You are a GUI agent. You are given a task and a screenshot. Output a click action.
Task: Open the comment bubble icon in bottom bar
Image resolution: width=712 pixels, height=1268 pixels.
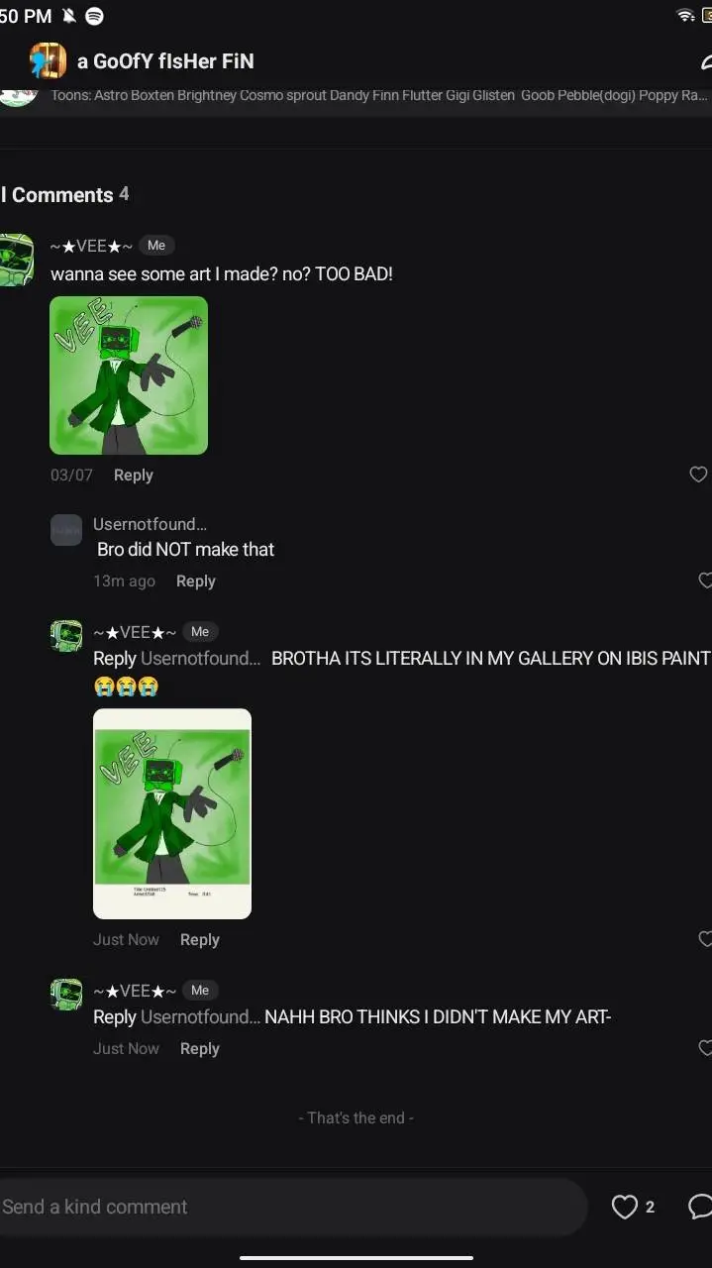tap(700, 1207)
